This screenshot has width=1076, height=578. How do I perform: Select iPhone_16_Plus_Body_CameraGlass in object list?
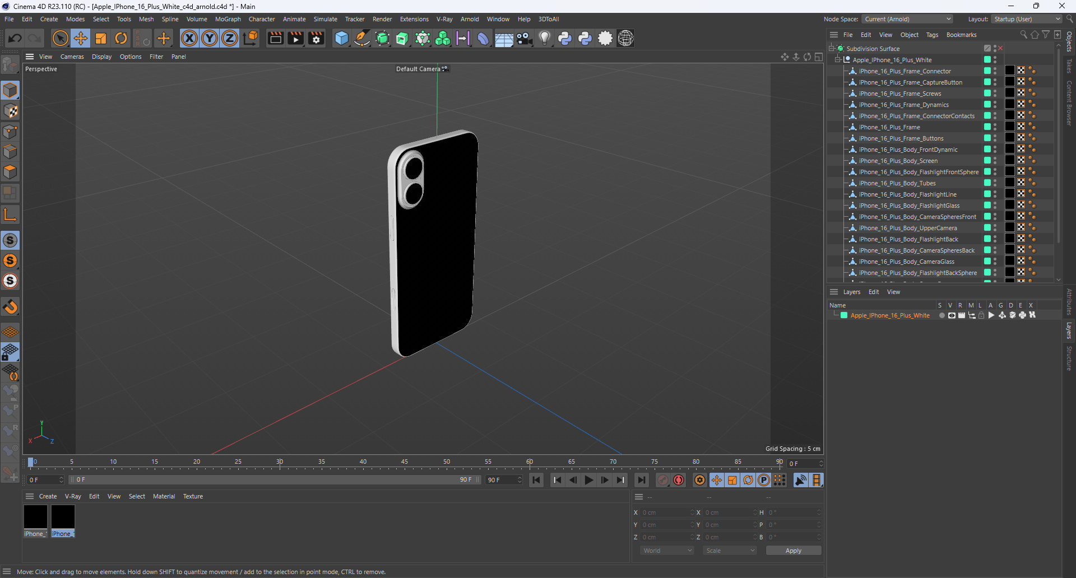906,262
